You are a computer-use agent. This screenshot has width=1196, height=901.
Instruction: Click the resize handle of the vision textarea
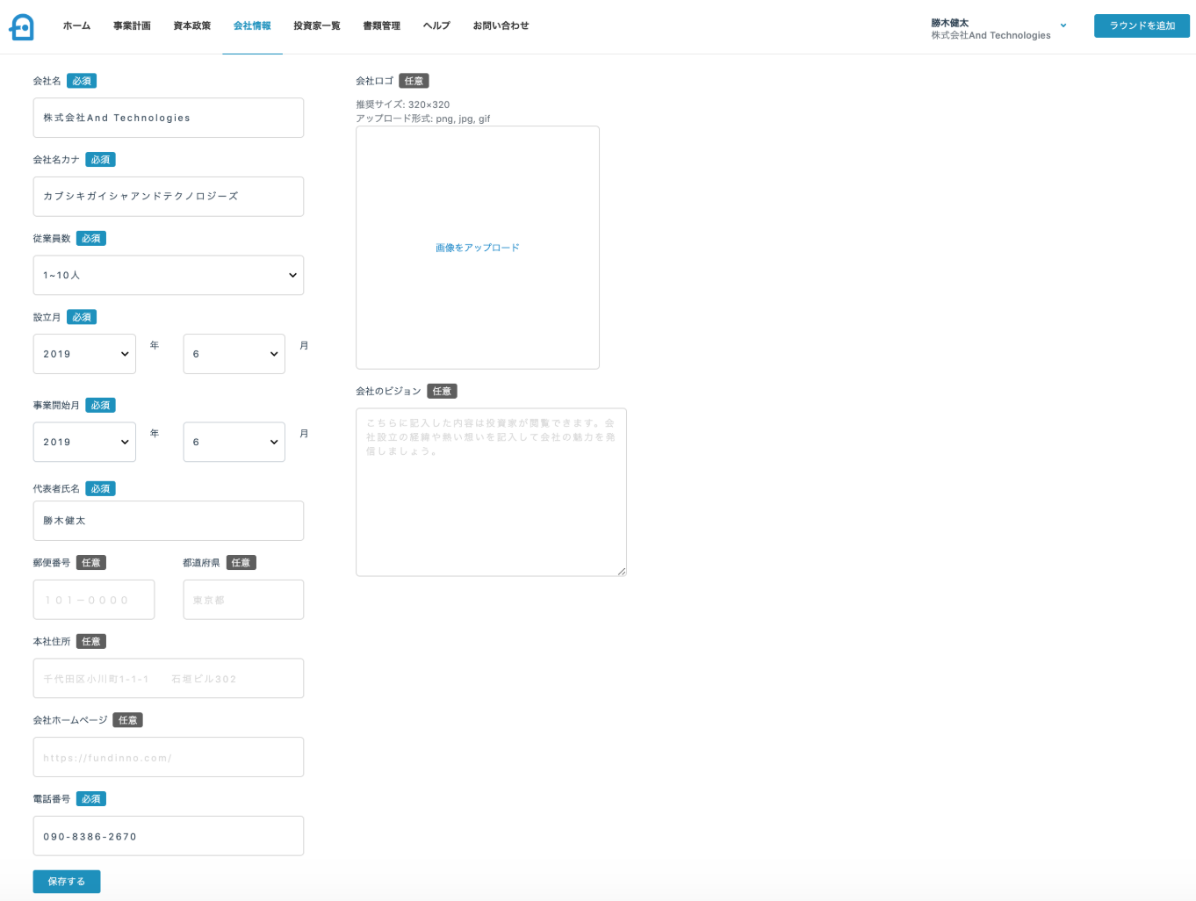[622, 572]
